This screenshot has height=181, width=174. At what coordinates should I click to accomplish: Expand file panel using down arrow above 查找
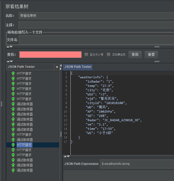point(11,47)
